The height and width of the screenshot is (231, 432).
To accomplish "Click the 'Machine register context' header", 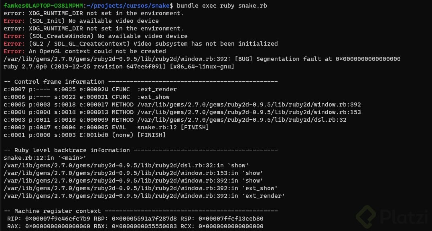I will (x=58, y=211).
